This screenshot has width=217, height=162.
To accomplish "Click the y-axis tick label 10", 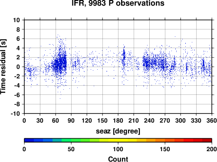I will click(x=16, y=20).
